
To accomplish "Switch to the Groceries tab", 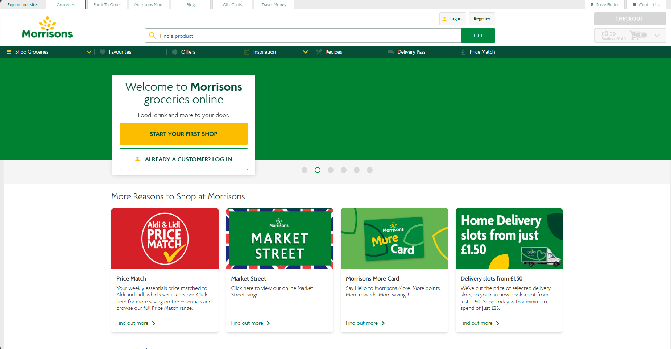I will [66, 5].
